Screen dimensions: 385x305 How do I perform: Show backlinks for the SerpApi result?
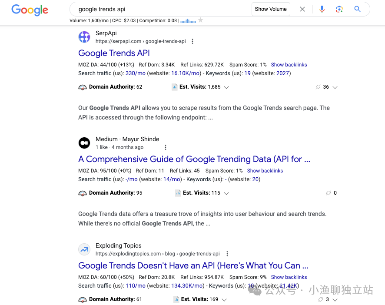[289, 65]
